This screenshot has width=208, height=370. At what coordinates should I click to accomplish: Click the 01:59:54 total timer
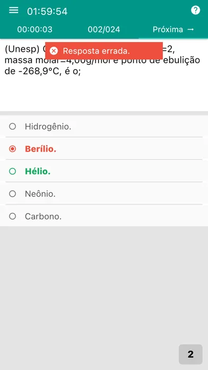(x=47, y=11)
